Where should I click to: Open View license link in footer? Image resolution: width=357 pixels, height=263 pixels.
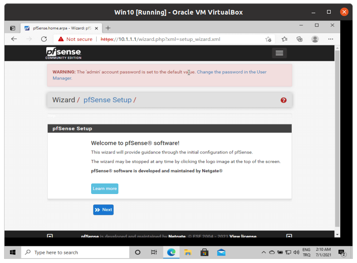pyautogui.click(x=243, y=236)
